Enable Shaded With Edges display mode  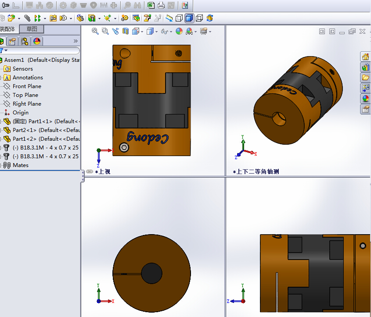189,18
